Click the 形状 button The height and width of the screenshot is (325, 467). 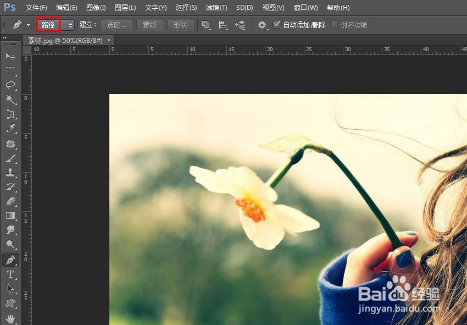point(181,25)
